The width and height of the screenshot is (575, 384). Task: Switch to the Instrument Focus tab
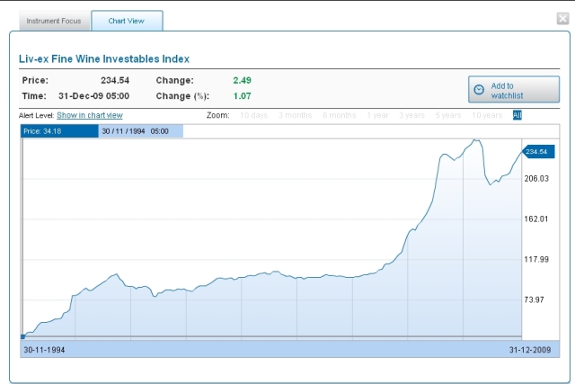click(x=54, y=21)
